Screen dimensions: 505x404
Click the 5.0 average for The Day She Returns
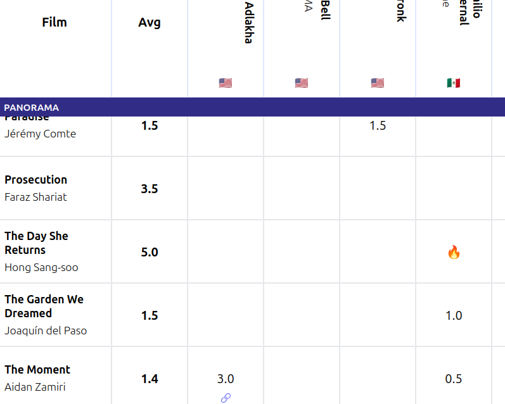150,252
